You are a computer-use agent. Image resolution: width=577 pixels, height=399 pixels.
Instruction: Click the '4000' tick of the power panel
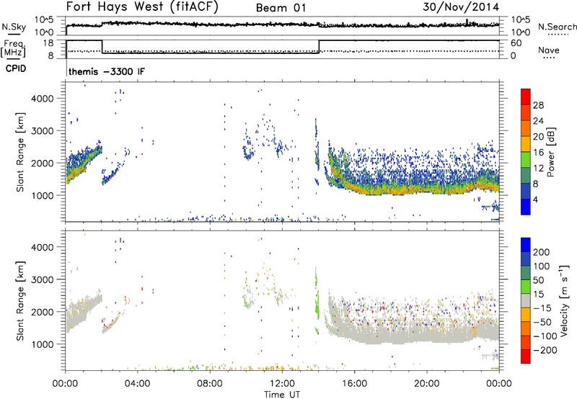point(43,99)
